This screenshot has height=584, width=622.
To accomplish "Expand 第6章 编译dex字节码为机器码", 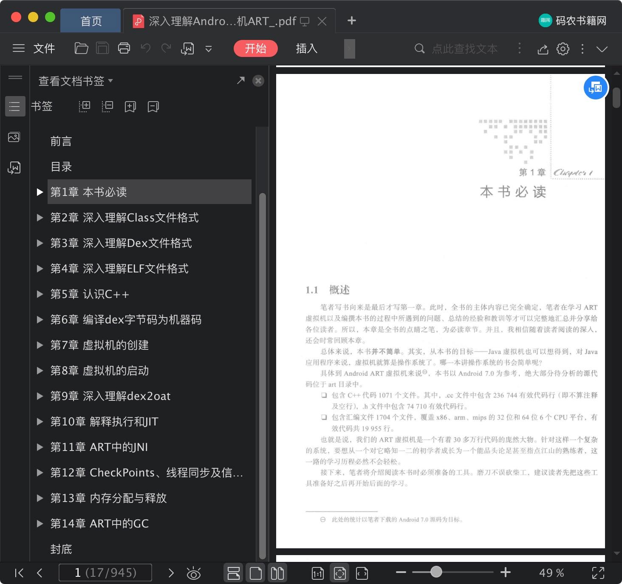I will click(x=40, y=320).
